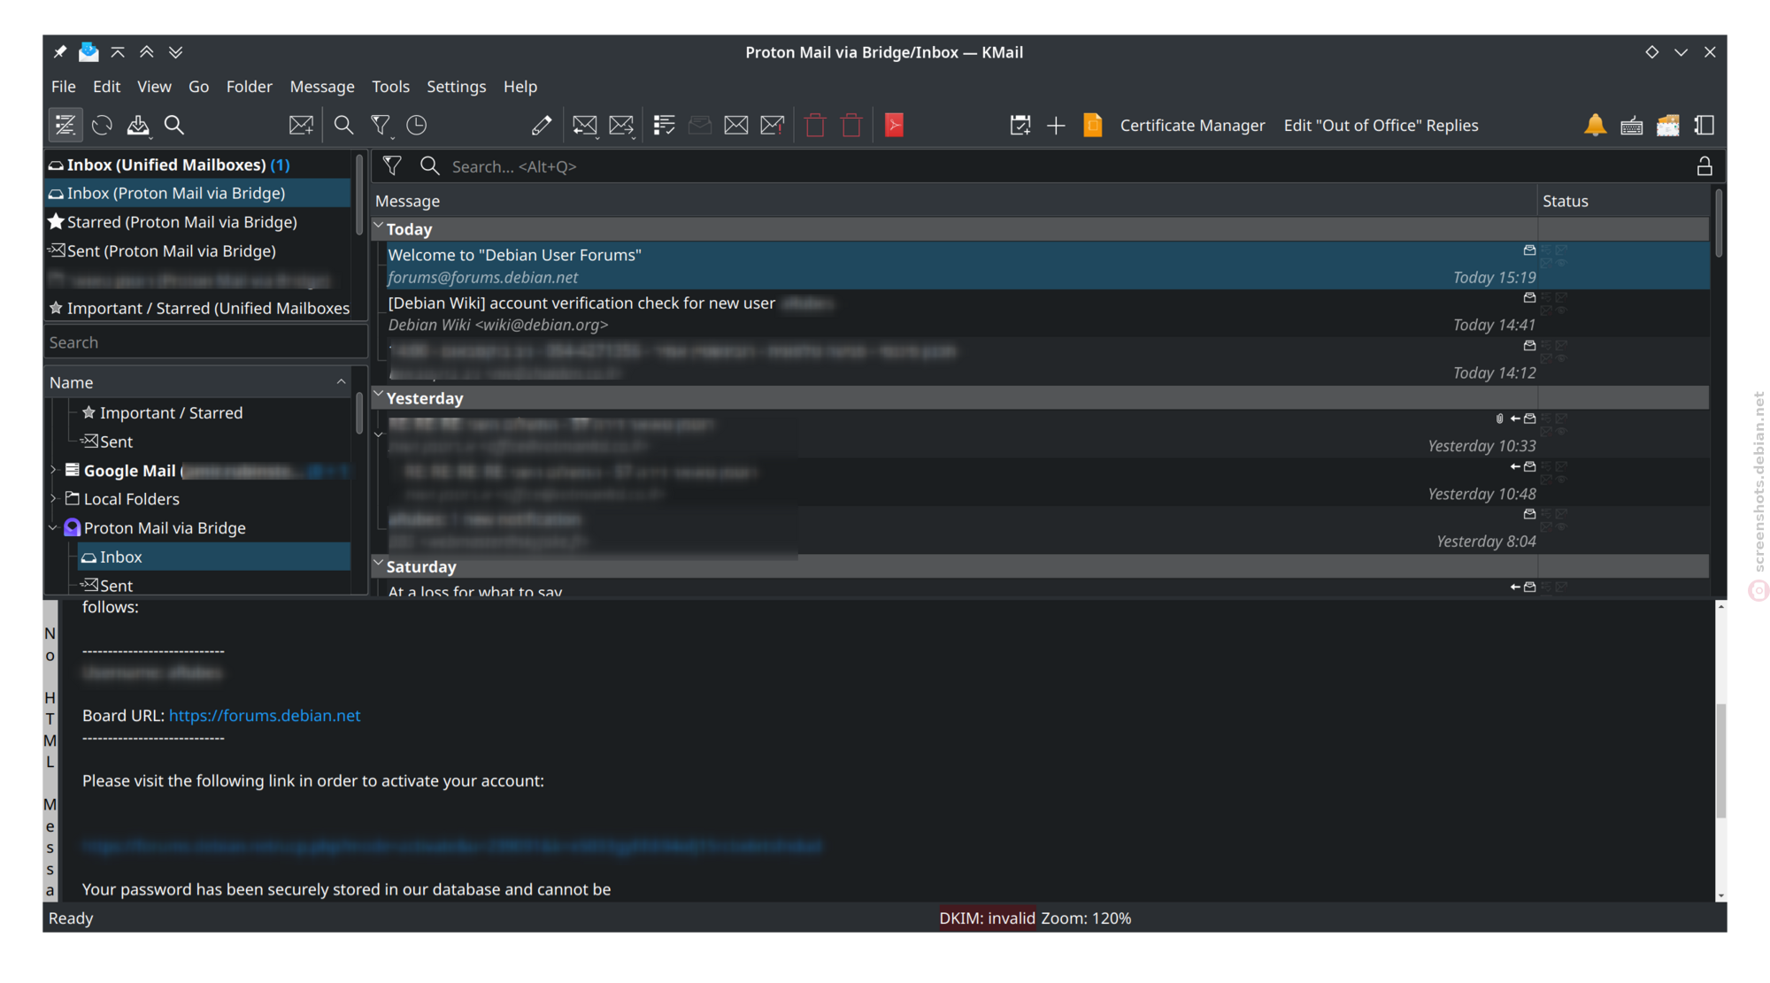1770x983 pixels.
Task: Click the mail stack accounts icon
Action: tap(1668, 126)
